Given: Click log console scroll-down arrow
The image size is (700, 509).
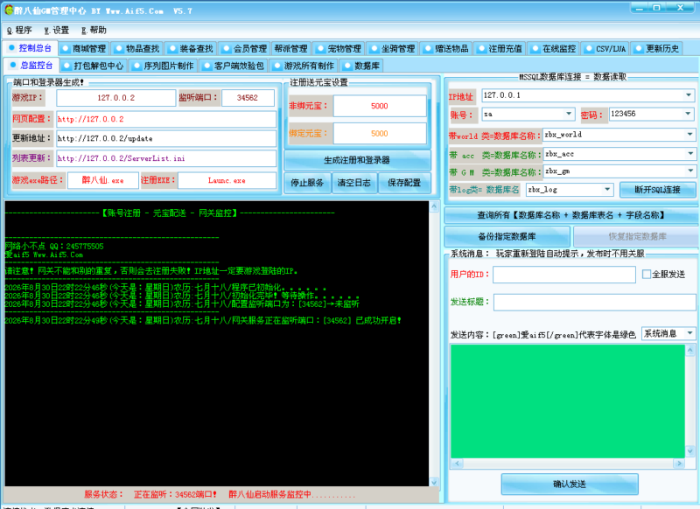Looking at the screenshot, I should pos(434,481).
